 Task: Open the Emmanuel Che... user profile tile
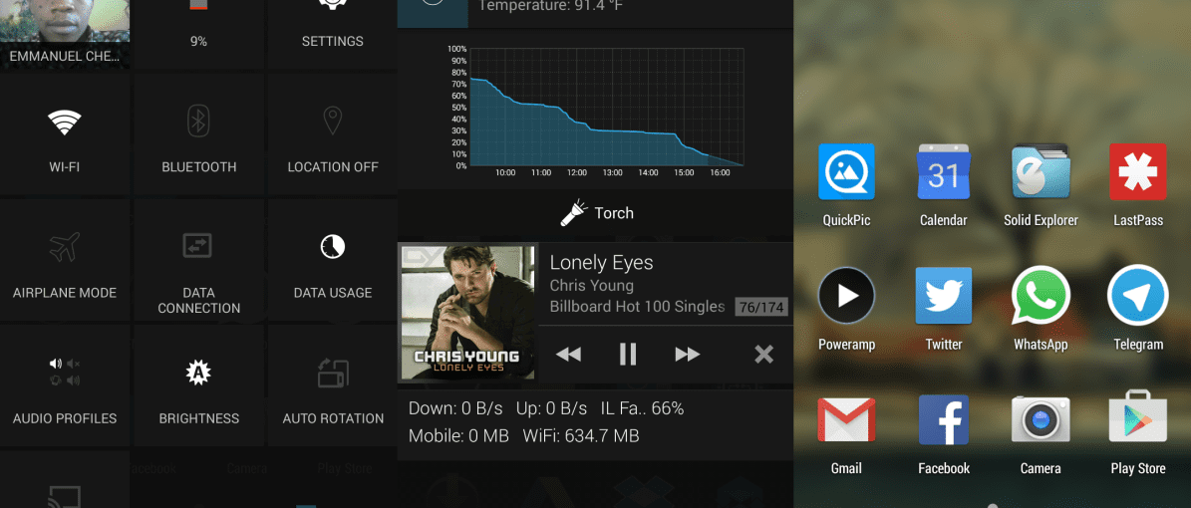coord(65,34)
